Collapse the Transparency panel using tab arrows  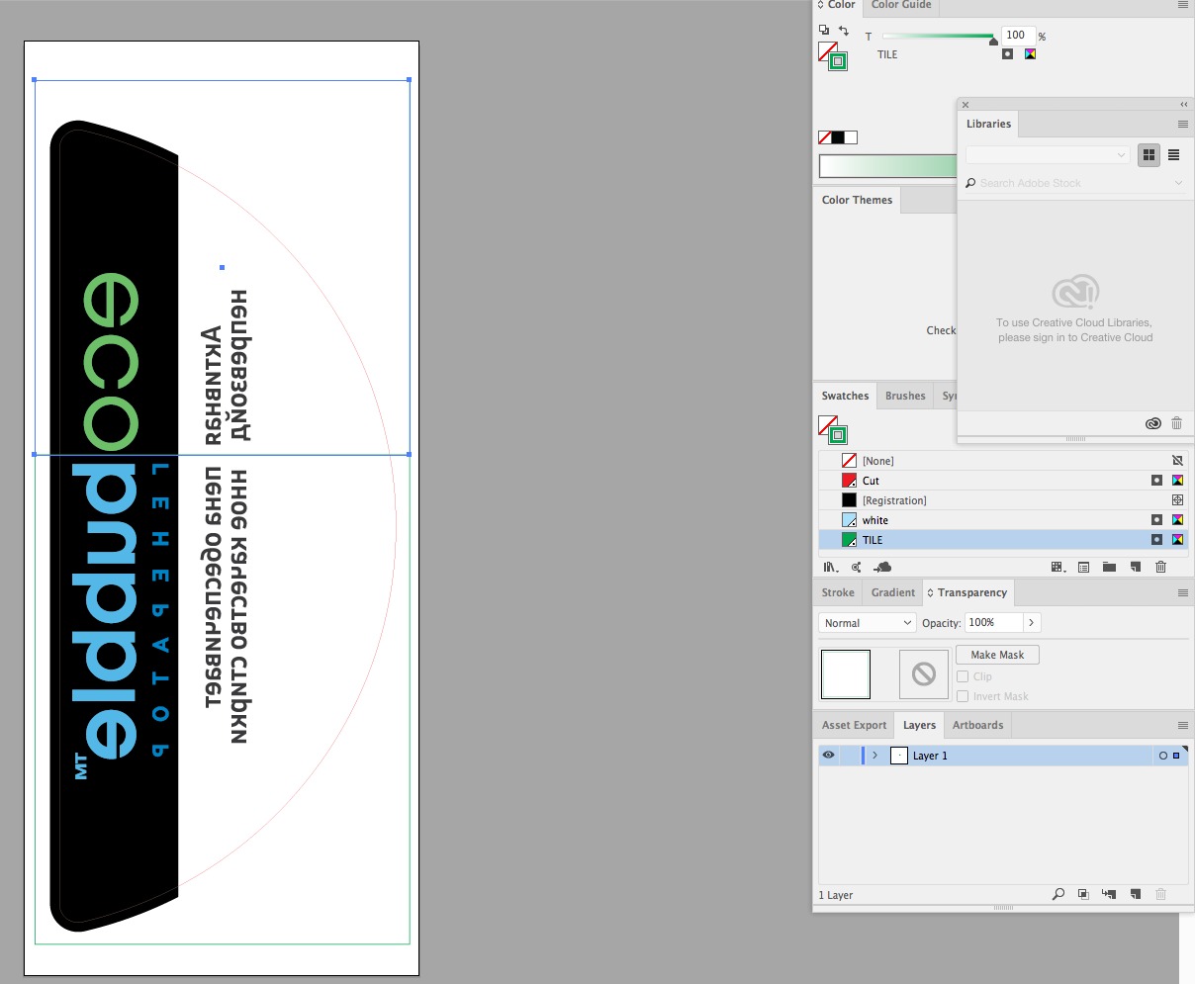[x=931, y=592]
